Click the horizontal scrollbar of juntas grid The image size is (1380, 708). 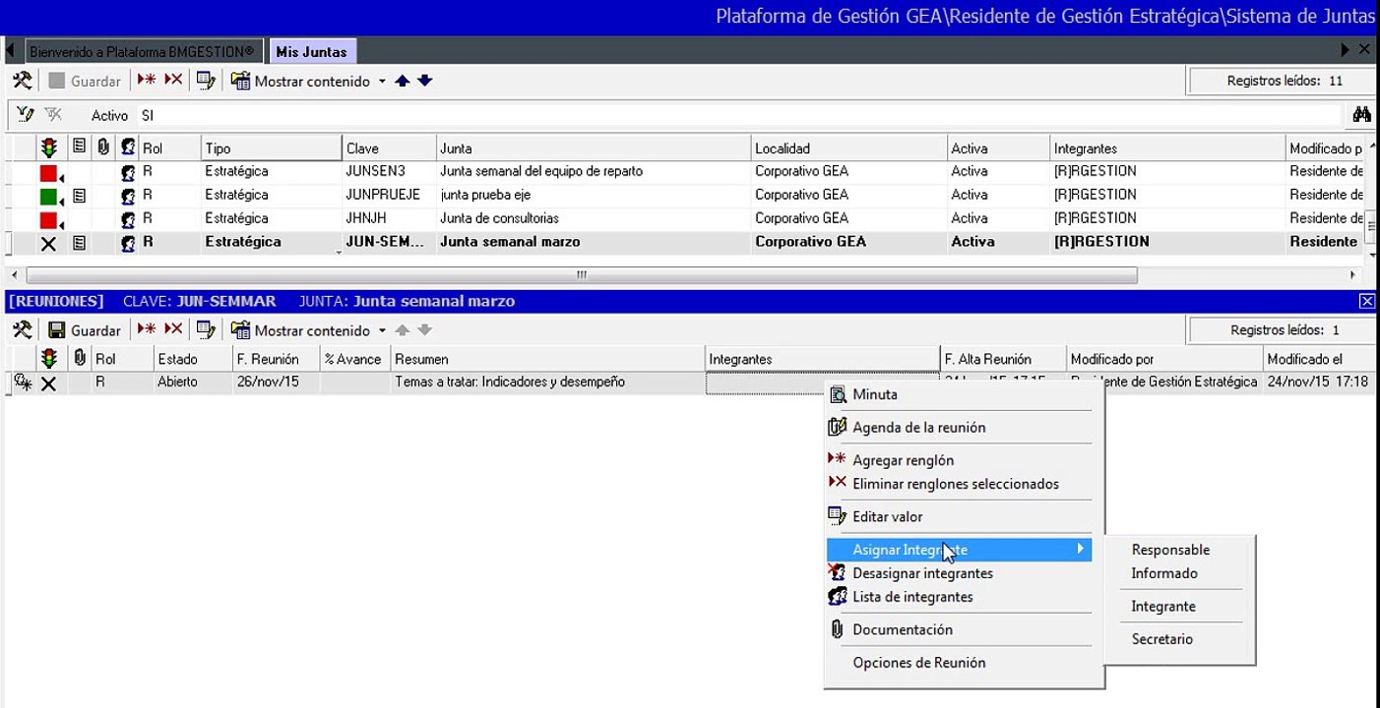[581, 275]
